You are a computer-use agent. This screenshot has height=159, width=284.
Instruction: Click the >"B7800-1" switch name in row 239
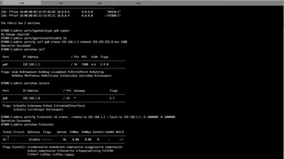(x=113, y=16)
